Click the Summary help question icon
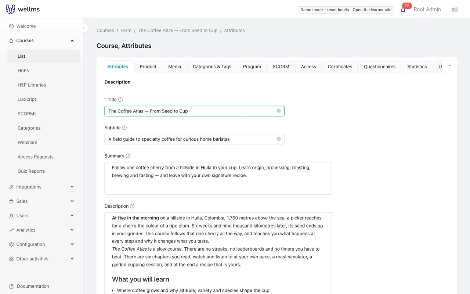The height and width of the screenshot is (294, 470). coord(128,156)
